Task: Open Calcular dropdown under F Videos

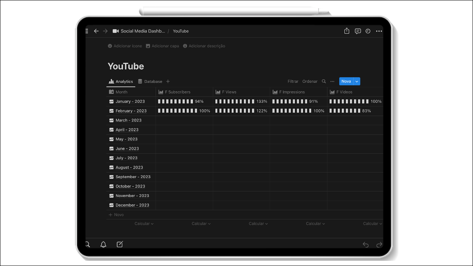Action: pyautogui.click(x=372, y=224)
